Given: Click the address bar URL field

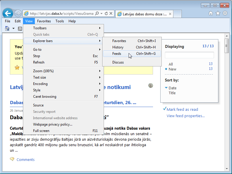Looking at the screenshot, I should (x=61, y=14).
